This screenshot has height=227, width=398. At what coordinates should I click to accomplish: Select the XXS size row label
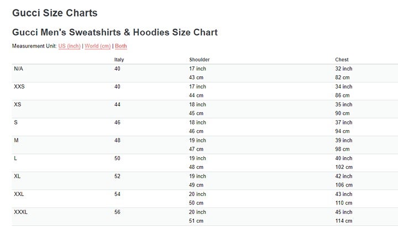pos(19,87)
